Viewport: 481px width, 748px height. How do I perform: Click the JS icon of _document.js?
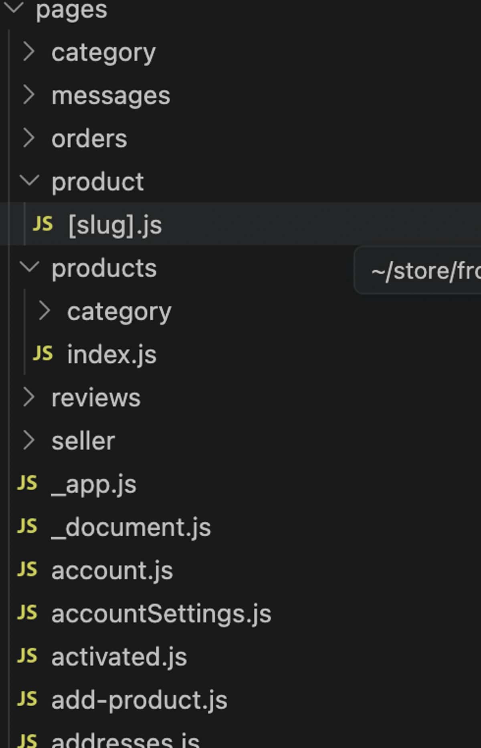tap(27, 527)
